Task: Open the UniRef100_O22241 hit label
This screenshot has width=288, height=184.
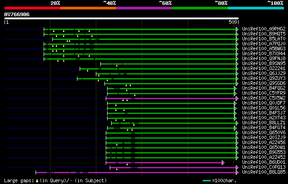Action: 264,69
